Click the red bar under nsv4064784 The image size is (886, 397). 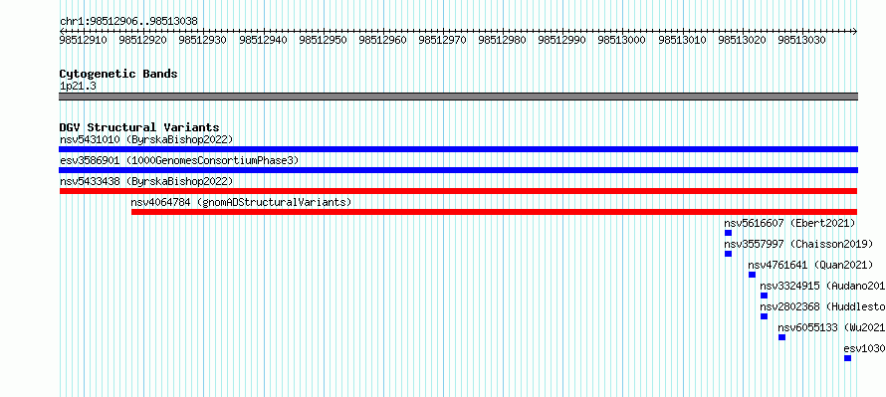pos(495,212)
